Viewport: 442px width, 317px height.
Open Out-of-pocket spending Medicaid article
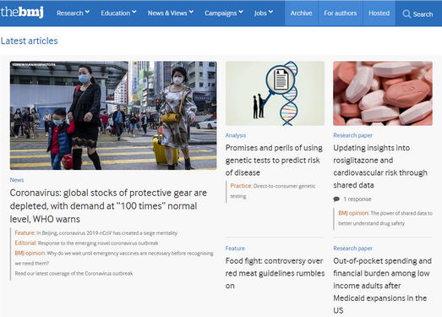pyautogui.click(x=382, y=286)
